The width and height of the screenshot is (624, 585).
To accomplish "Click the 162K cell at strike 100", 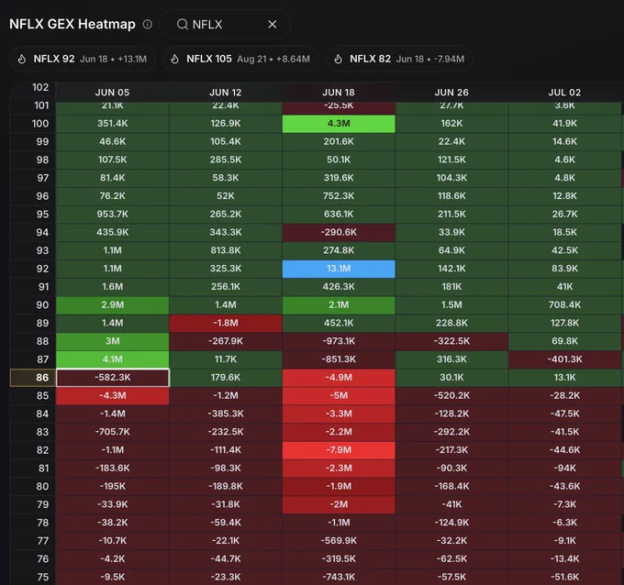I will [451, 123].
